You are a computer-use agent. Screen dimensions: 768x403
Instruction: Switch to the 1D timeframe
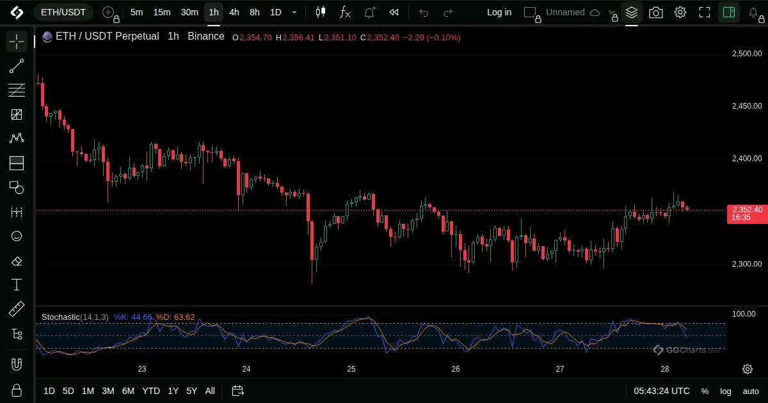coord(275,12)
